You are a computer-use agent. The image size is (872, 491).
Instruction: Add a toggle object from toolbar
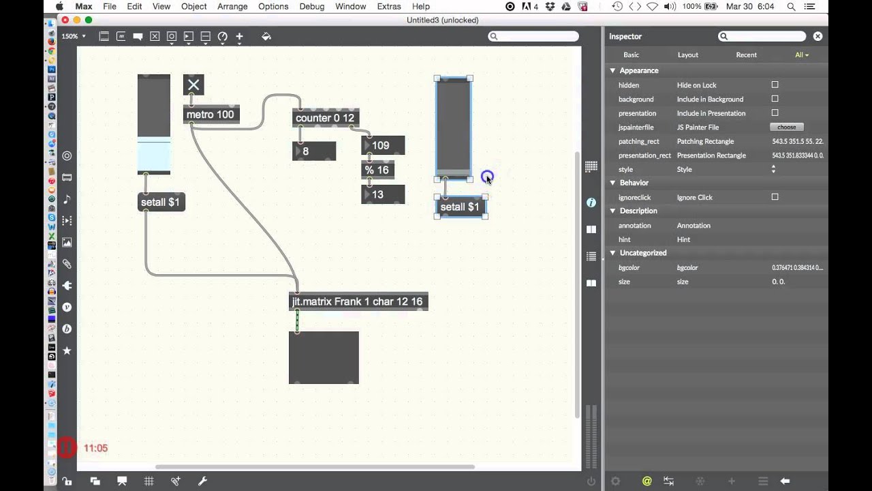click(155, 36)
